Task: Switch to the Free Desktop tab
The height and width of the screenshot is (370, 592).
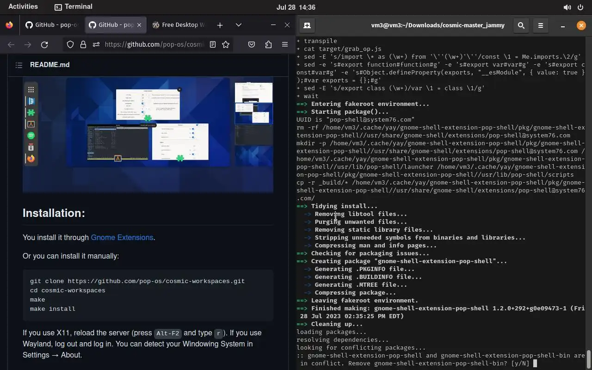Action: (179, 25)
